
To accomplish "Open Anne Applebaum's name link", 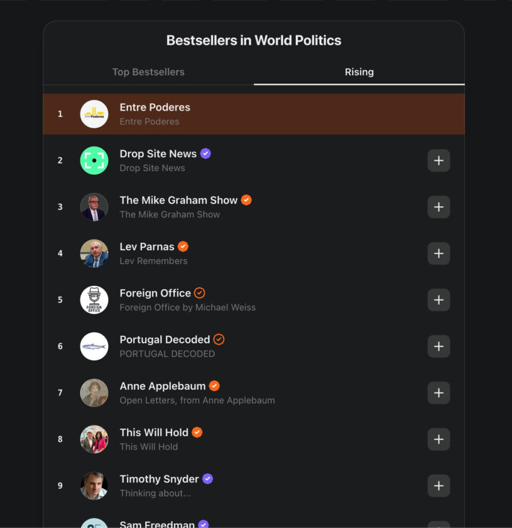I will click(x=163, y=386).
